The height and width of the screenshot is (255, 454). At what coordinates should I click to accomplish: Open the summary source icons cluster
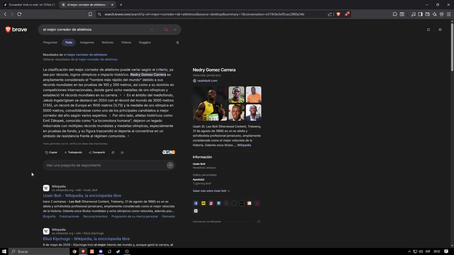pos(169,152)
